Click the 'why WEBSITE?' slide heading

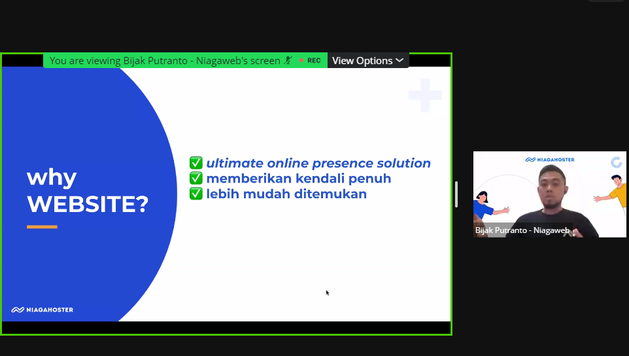click(87, 190)
